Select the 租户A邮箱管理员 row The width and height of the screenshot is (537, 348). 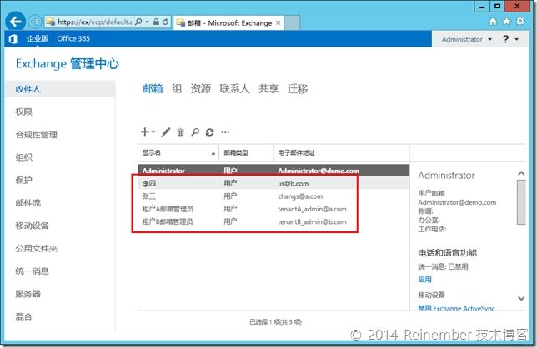coord(274,209)
